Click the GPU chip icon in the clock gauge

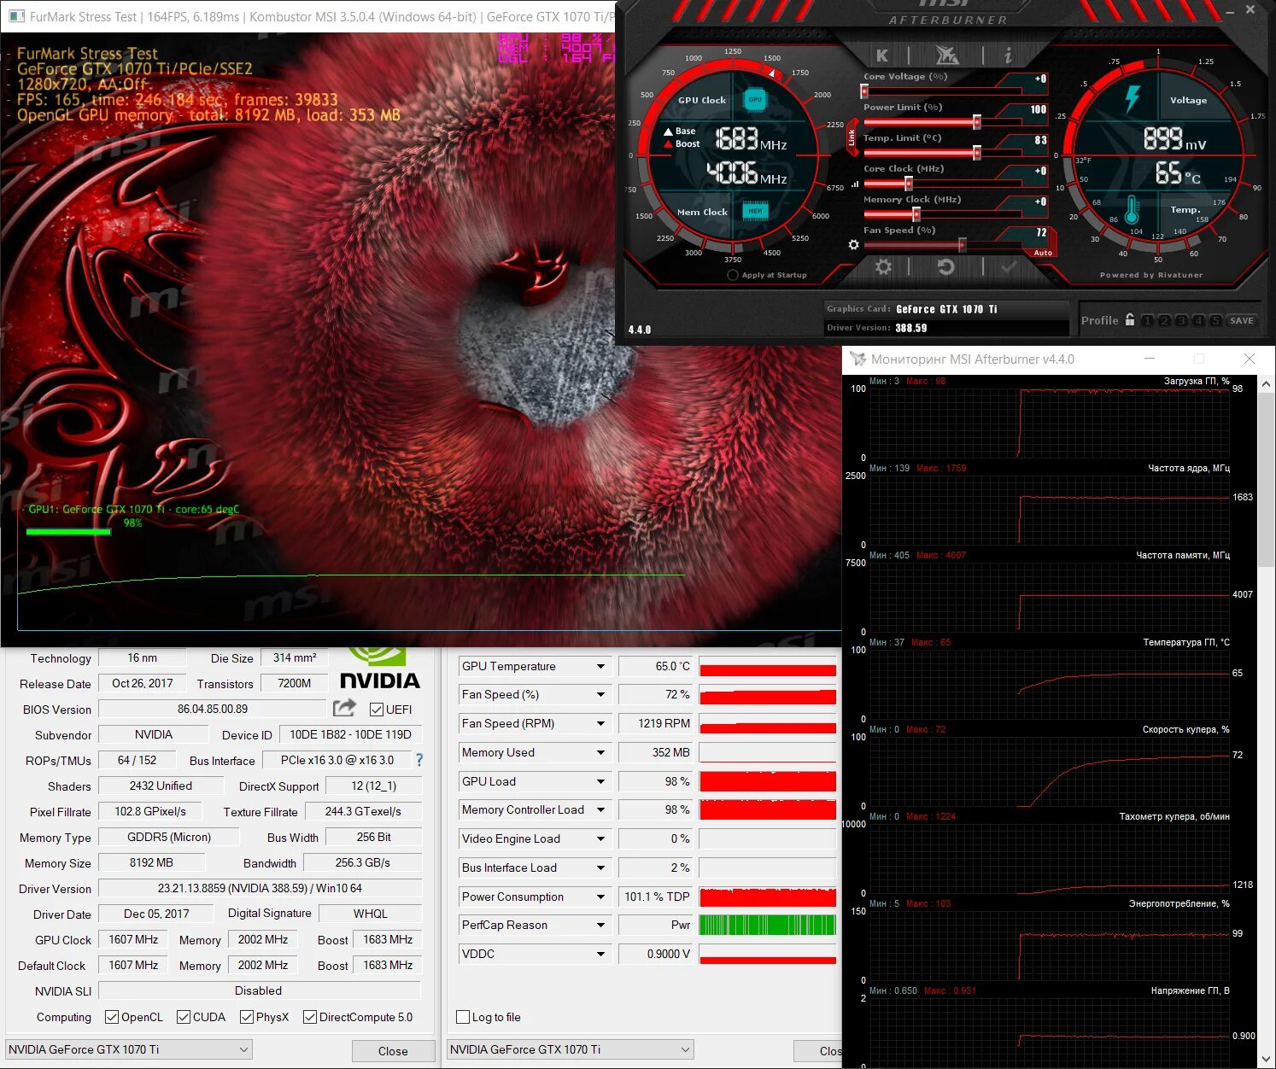click(755, 100)
